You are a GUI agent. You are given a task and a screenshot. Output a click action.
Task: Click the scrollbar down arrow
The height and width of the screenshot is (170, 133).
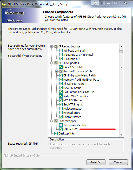point(121,135)
